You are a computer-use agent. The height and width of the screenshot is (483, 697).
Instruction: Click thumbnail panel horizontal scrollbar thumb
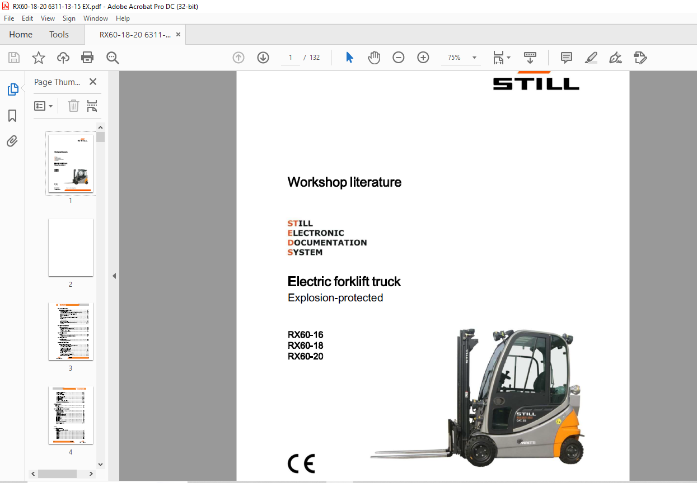point(57,473)
